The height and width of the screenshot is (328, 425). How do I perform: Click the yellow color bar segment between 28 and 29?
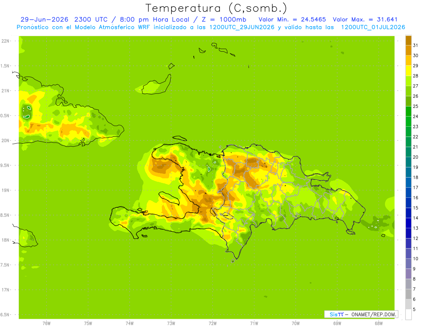(x=408, y=71)
